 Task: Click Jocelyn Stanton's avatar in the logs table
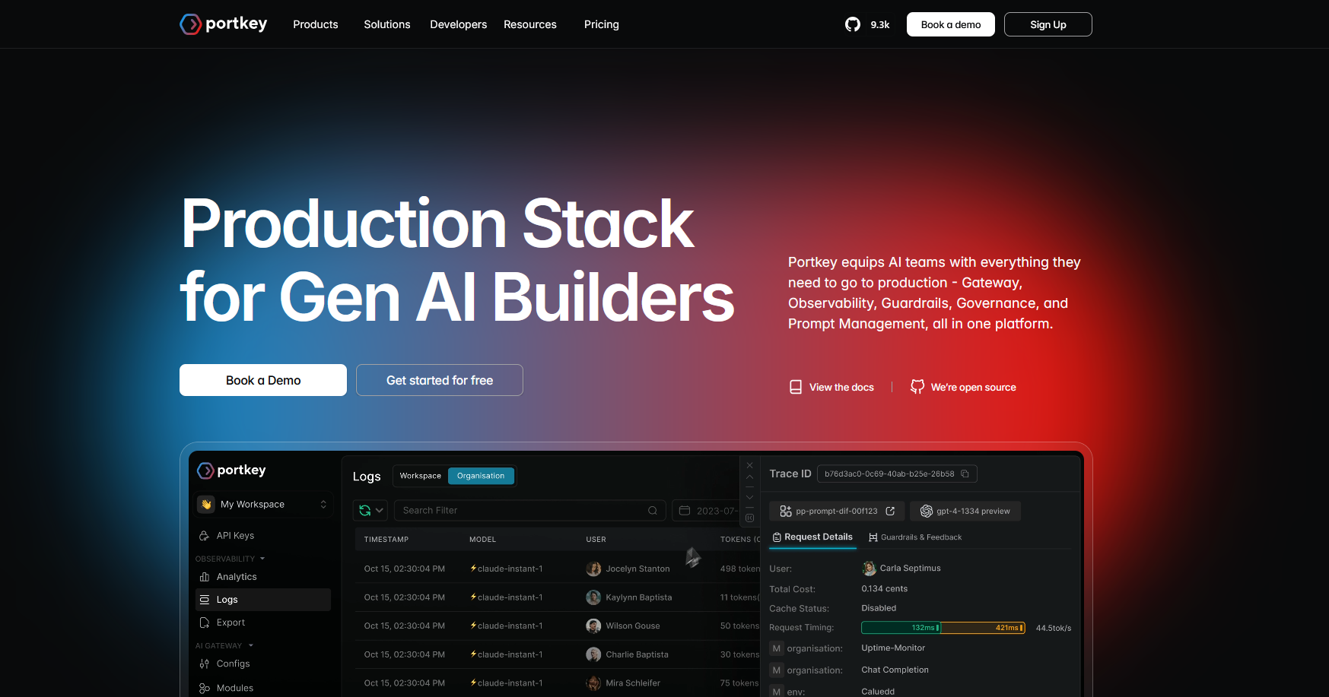[593, 569]
